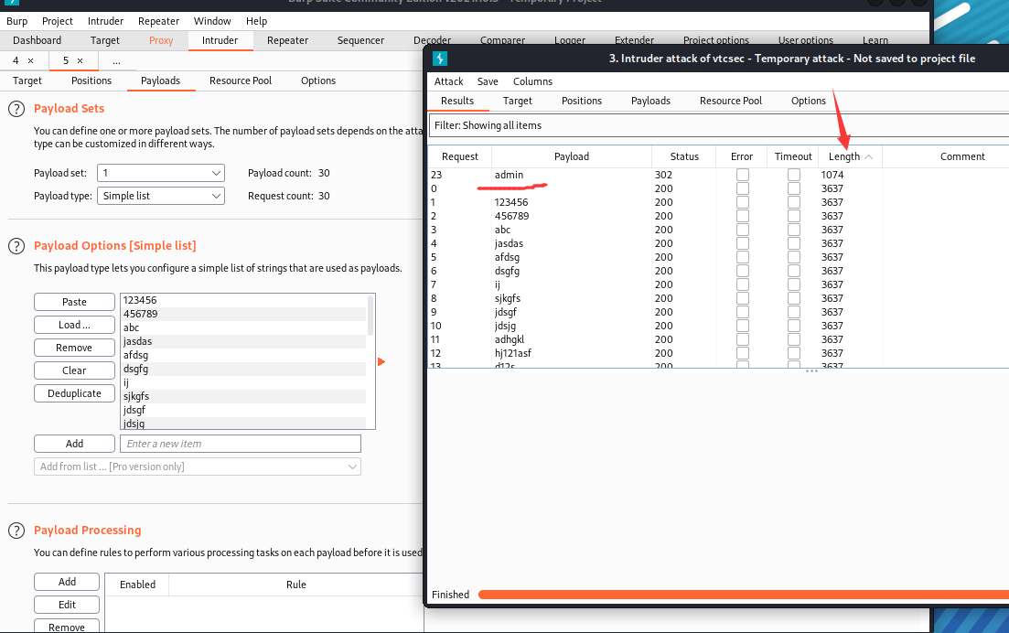
Task: Click the orange triangle beside the payload list
Action: coord(381,362)
